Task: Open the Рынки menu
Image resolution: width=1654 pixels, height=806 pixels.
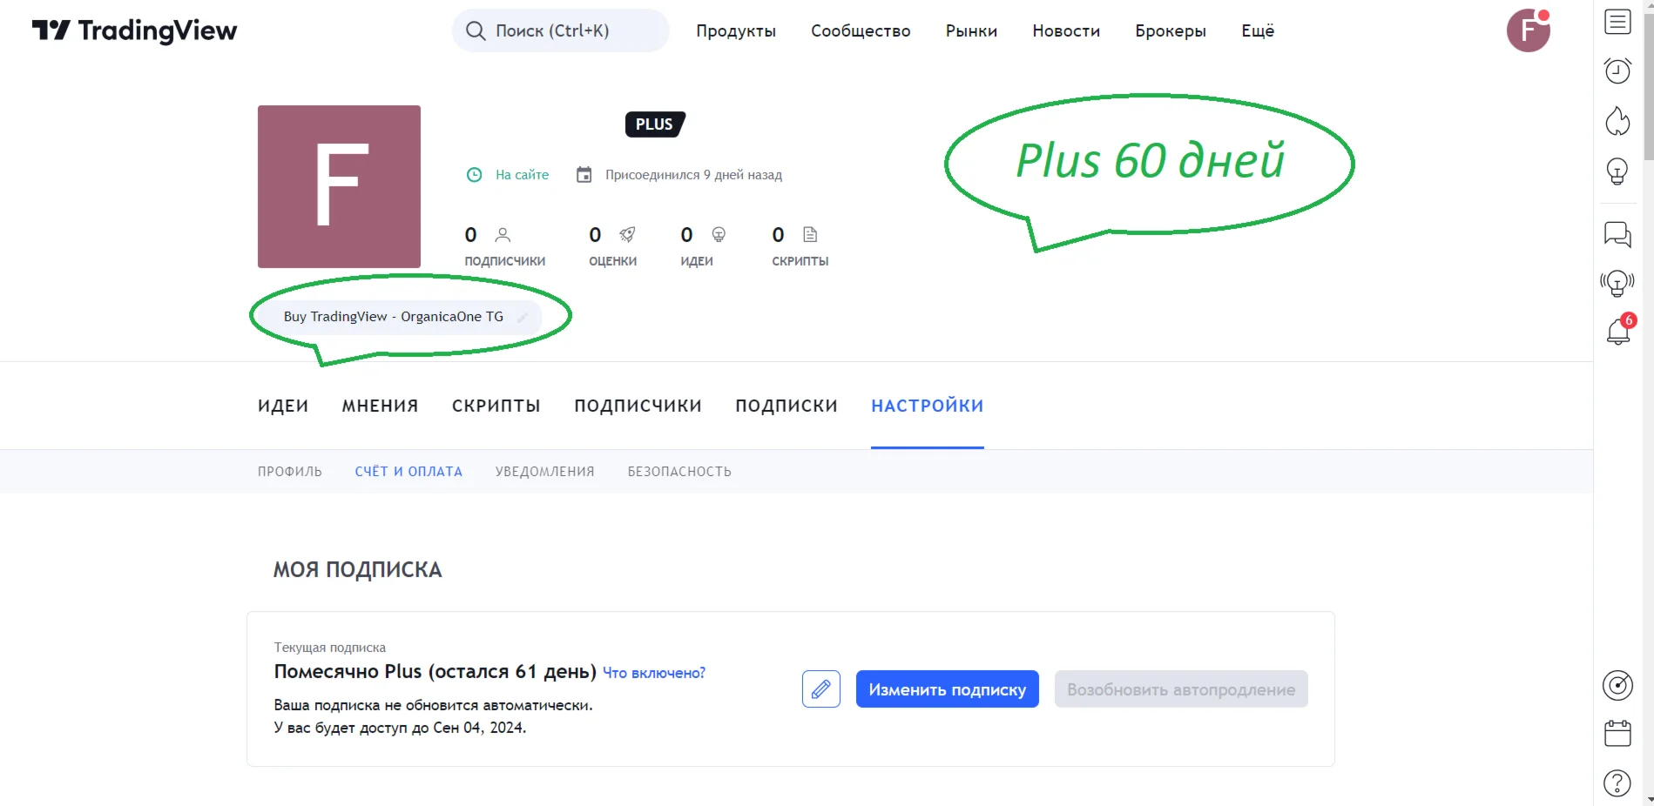Action: click(x=972, y=31)
